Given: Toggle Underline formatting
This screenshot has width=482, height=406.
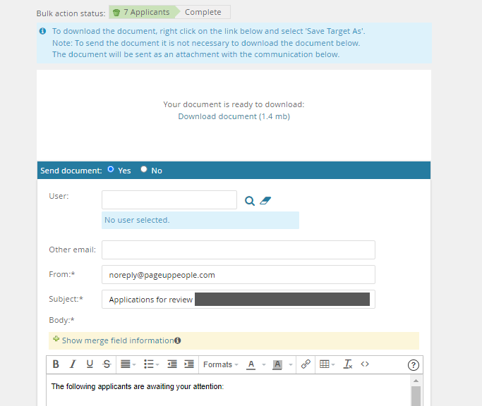Looking at the screenshot, I should click(90, 364).
